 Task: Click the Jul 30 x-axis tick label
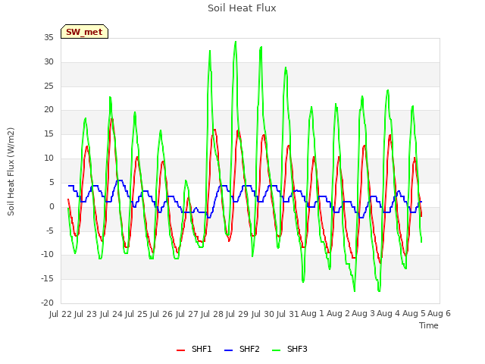tap(263, 314)
